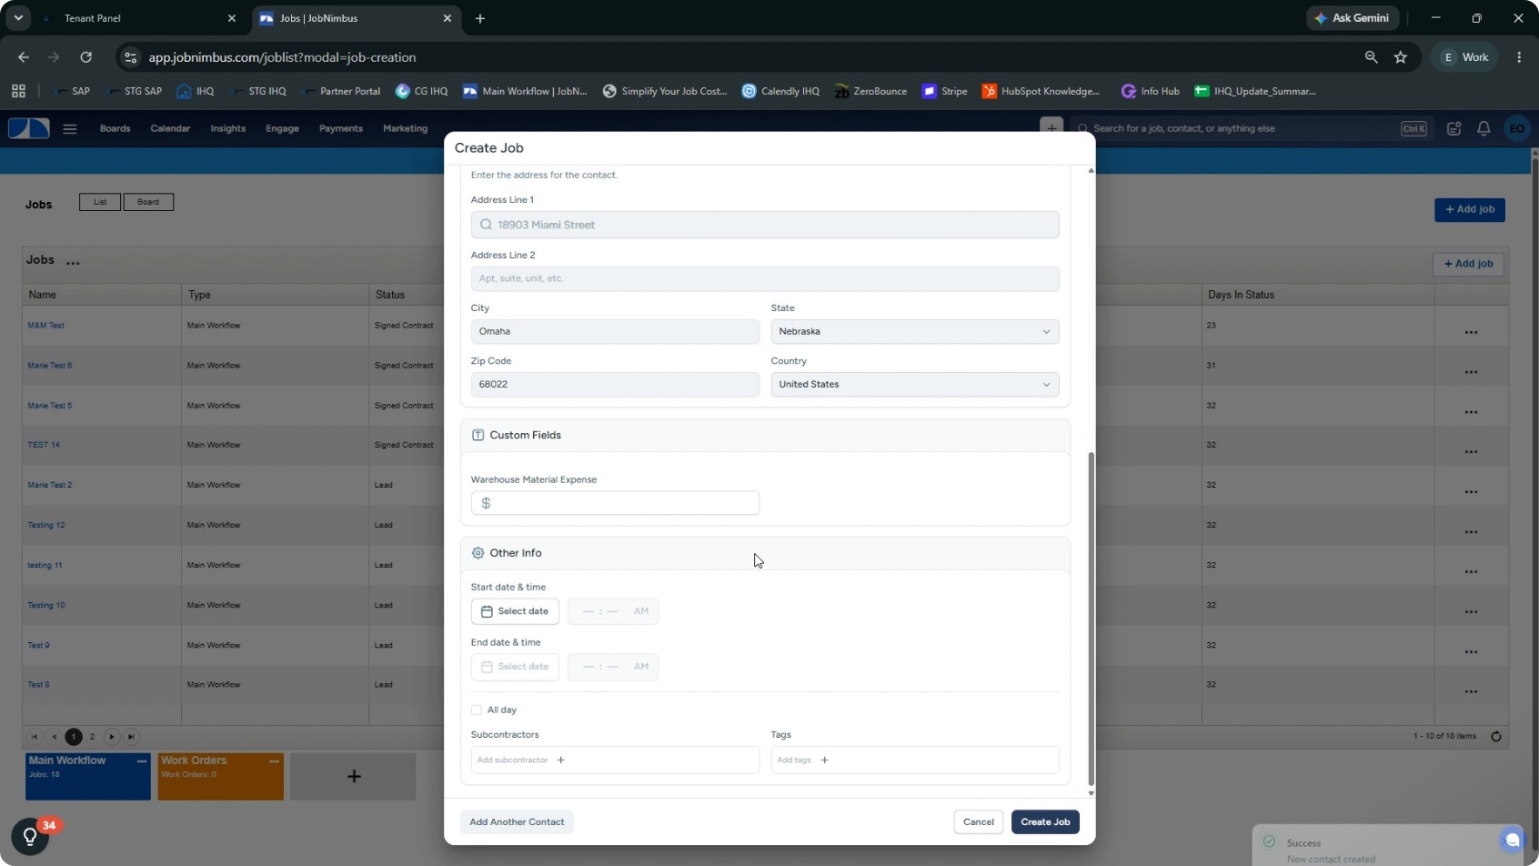This screenshot has height=866, width=1539.
Task: Click the City field with Omaha
Action: 615,332
